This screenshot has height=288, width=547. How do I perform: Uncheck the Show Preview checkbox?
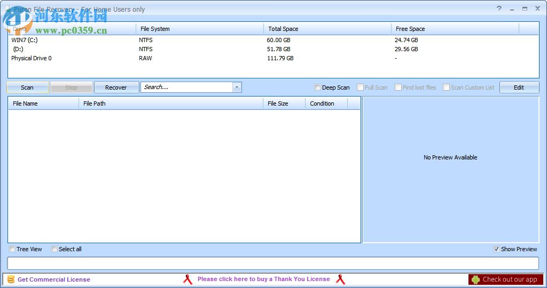point(496,249)
